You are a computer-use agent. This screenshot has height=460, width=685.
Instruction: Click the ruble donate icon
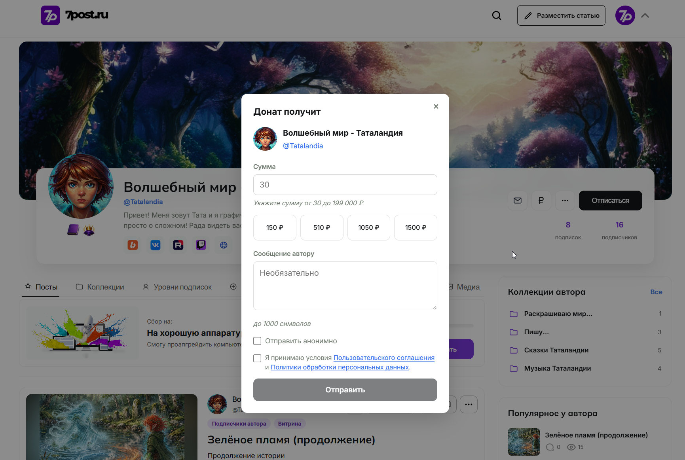(x=541, y=201)
